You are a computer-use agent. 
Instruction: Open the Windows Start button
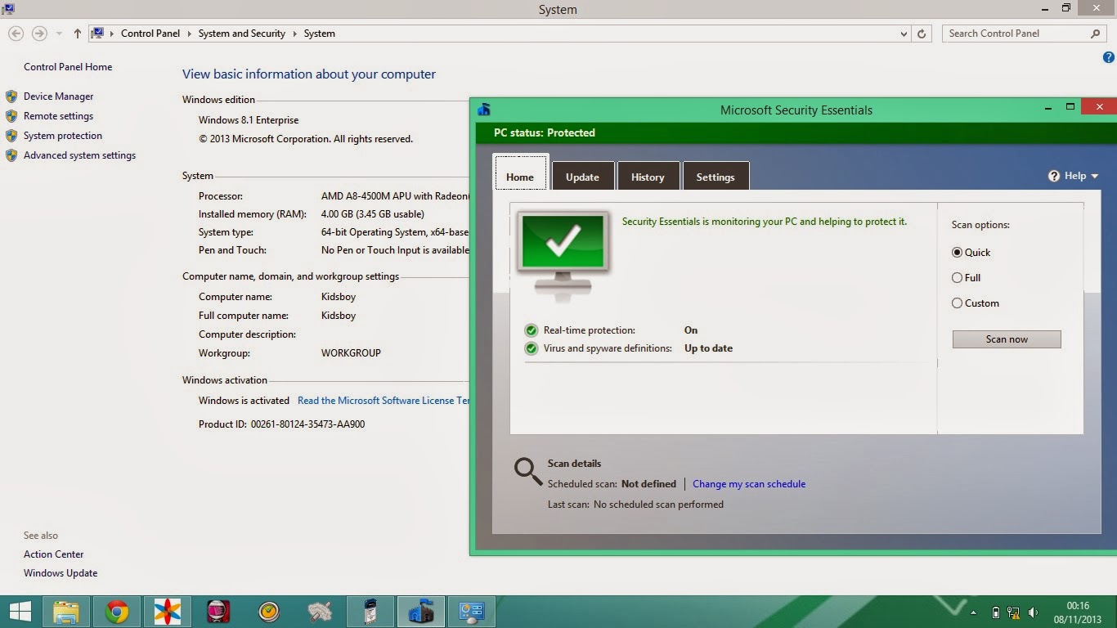20,612
